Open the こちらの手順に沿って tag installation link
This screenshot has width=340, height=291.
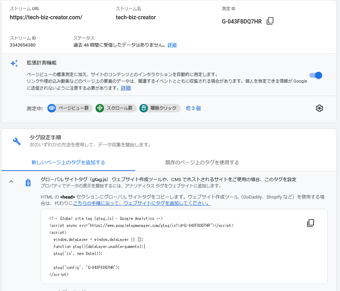[142, 203]
